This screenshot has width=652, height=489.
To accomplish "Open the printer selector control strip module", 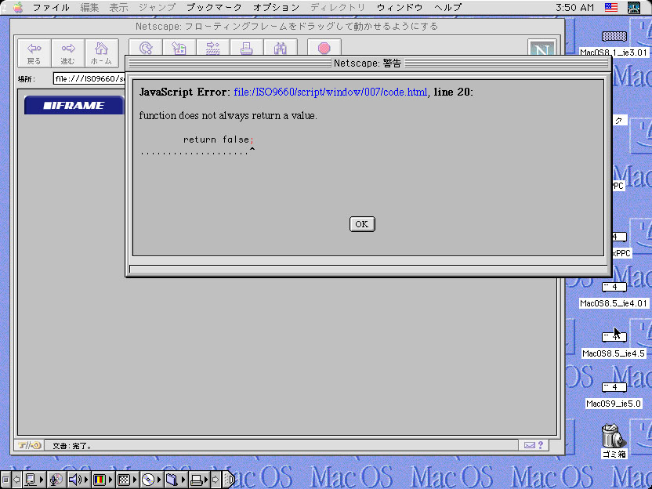I will pyautogui.click(x=199, y=480).
